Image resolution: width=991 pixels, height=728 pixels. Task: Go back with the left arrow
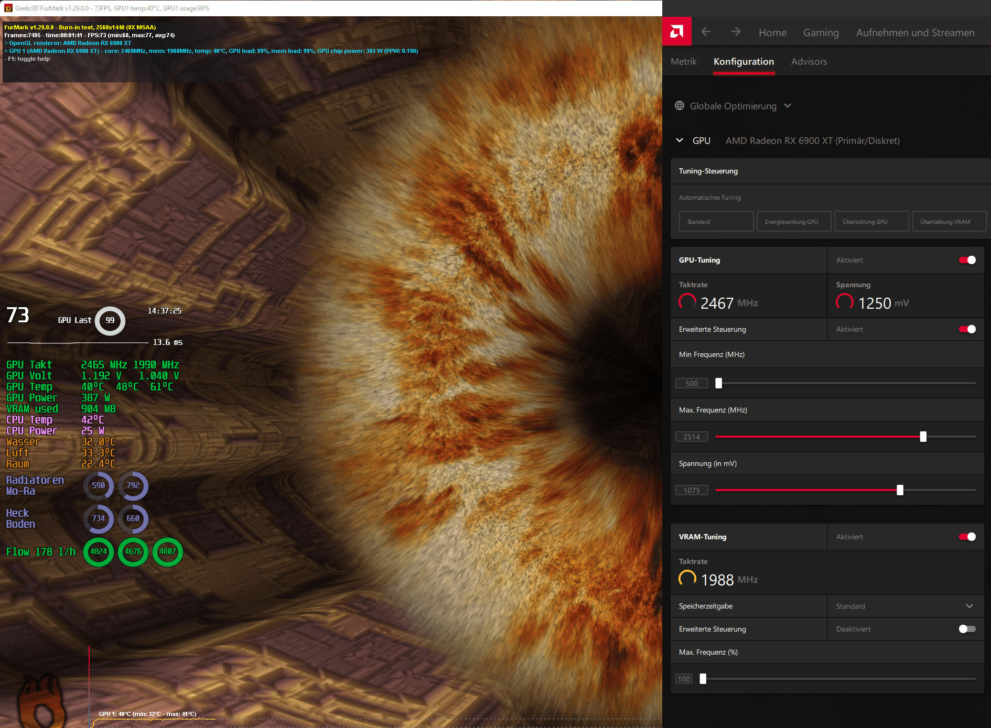(706, 32)
